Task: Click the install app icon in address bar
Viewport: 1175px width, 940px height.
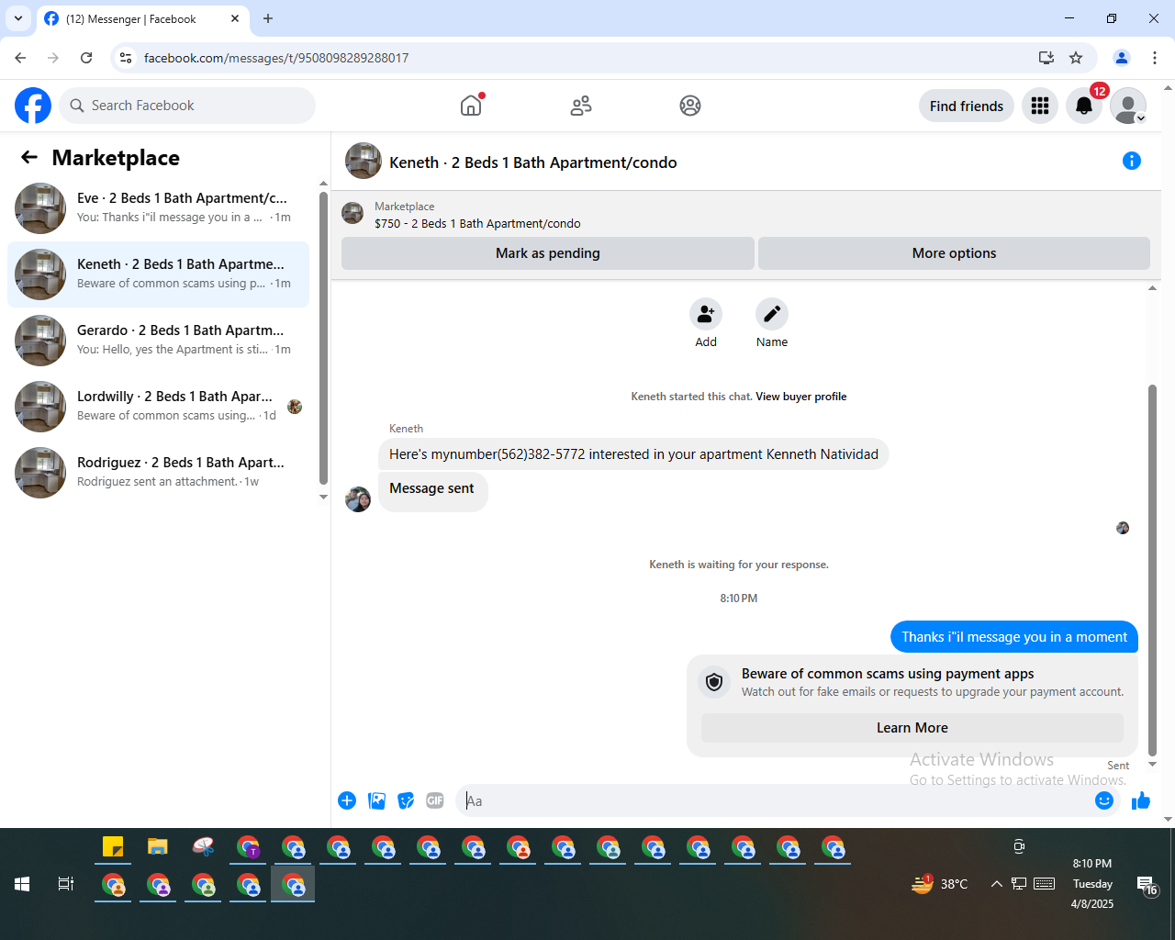Action: pyautogui.click(x=1046, y=58)
